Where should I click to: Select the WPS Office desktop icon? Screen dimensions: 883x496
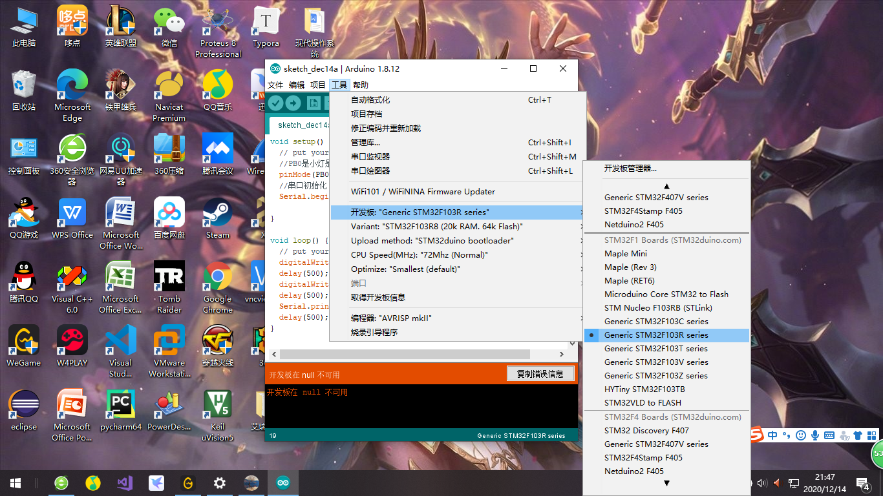tap(72, 219)
